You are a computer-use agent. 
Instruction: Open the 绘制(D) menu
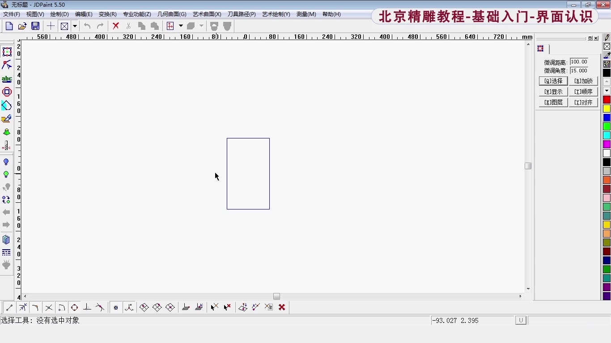pyautogui.click(x=59, y=14)
